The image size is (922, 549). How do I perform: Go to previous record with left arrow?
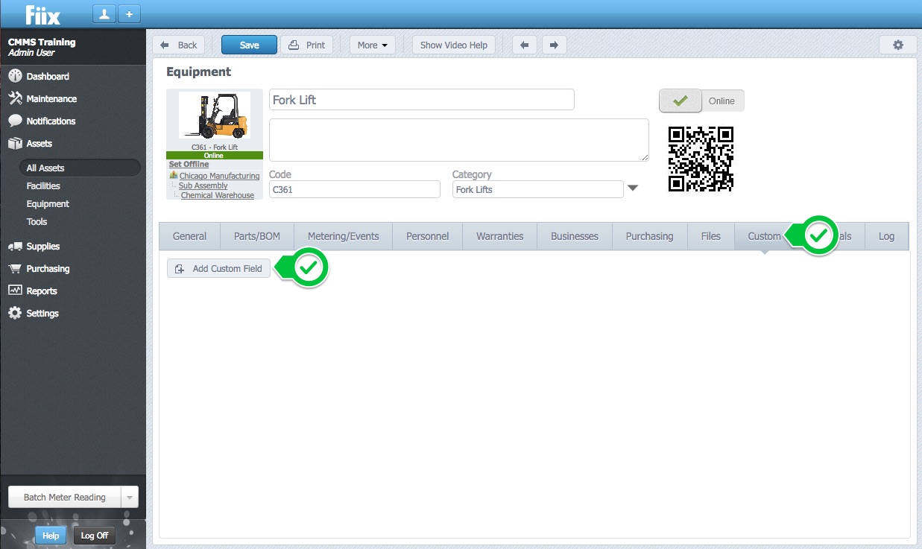coord(524,45)
